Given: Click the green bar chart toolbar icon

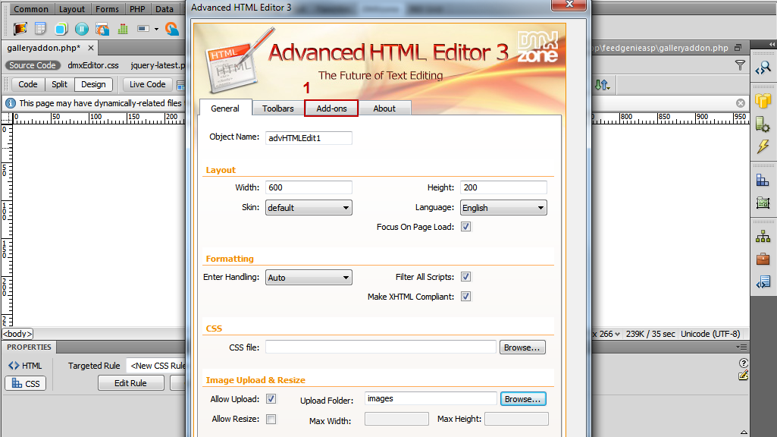Looking at the screenshot, I should tap(123, 29).
